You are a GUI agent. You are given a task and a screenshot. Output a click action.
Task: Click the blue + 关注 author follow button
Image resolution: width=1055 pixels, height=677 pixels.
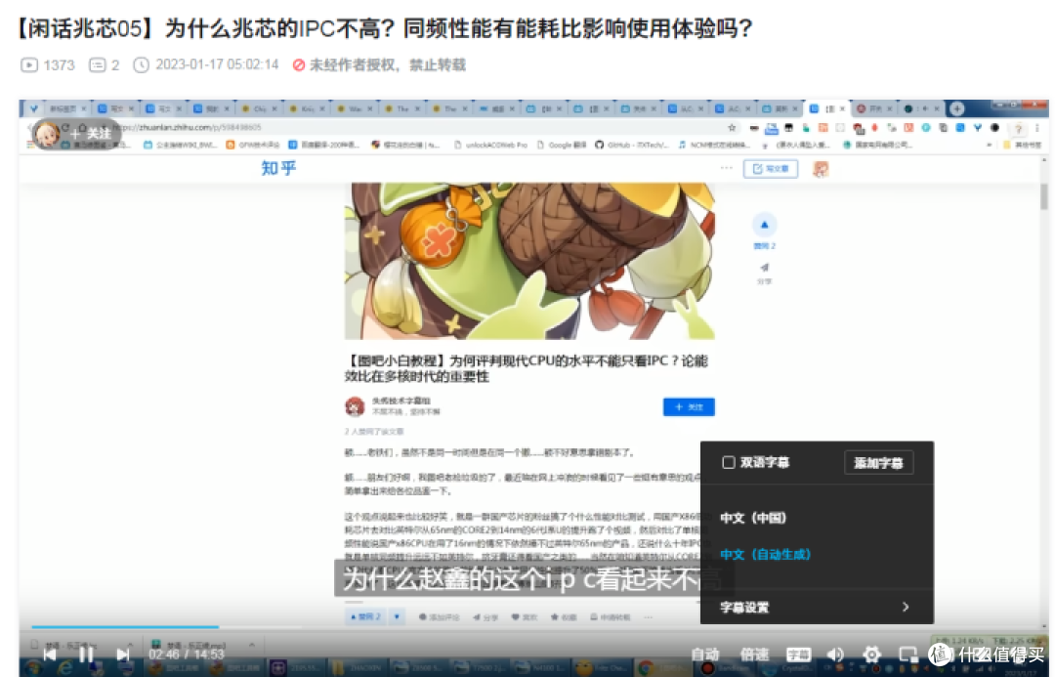[689, 407]
